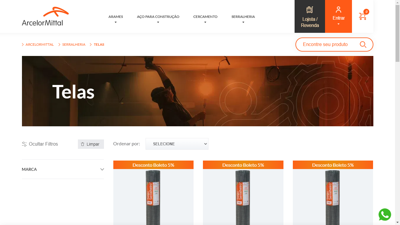Open the Ordenar por SELECIONE dropdown
This screenshot has width=400, height=225.
click(x=177, y=144)
